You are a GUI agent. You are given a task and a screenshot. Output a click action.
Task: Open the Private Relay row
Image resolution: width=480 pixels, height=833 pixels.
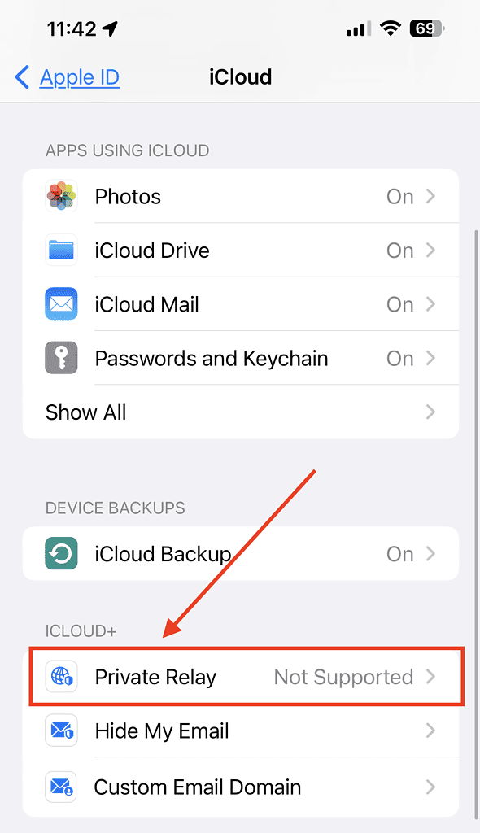click(247, 676)
